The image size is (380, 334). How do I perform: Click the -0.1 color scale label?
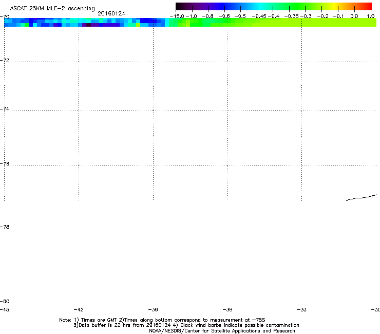(x=338, y=16)
